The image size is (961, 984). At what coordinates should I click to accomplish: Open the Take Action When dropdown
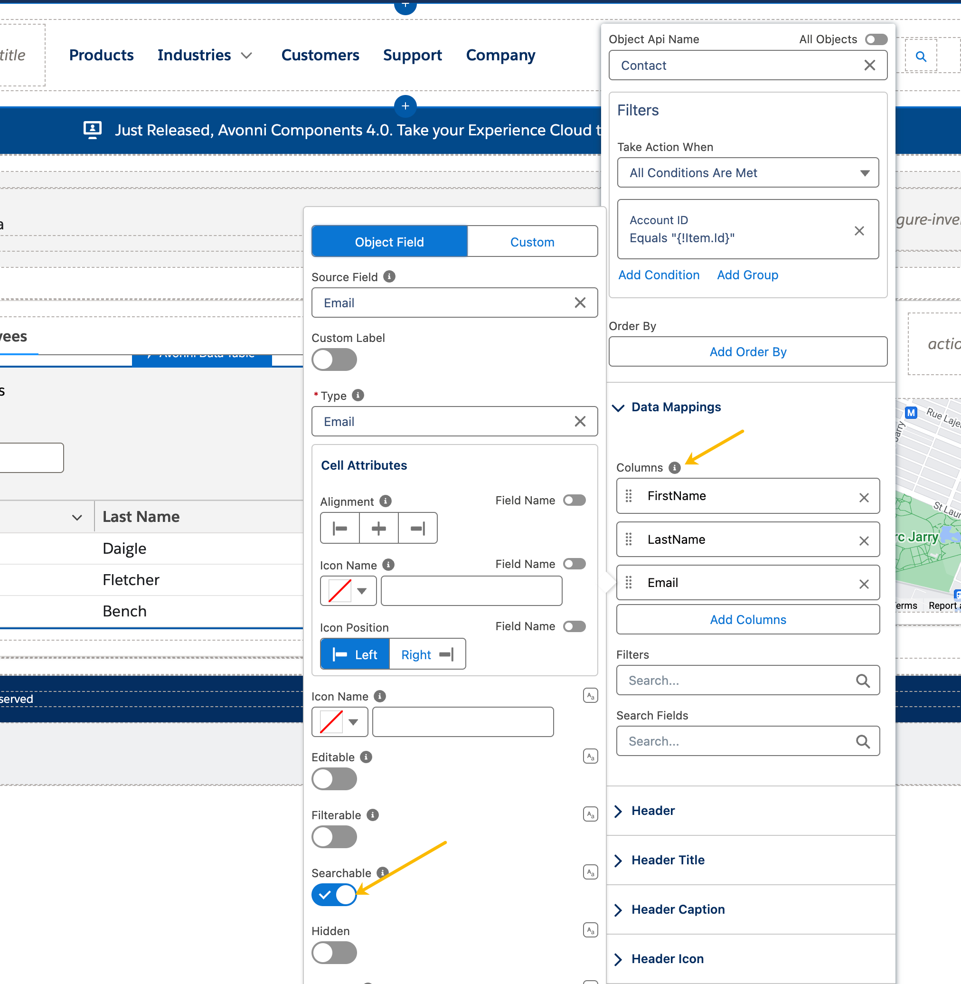747,173
